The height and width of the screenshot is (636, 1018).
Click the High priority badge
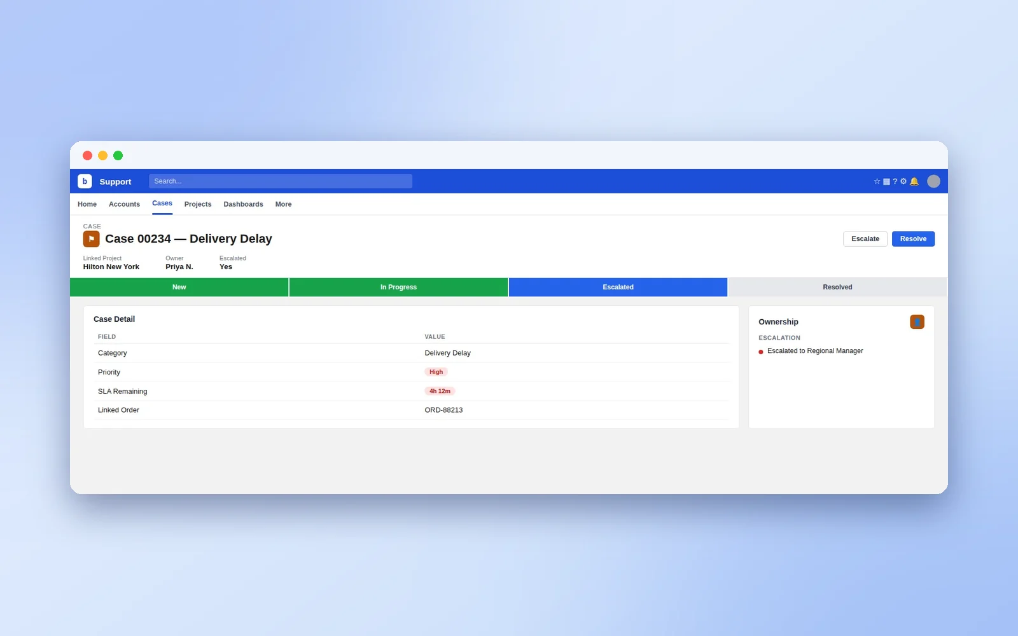tap(436, 372)
